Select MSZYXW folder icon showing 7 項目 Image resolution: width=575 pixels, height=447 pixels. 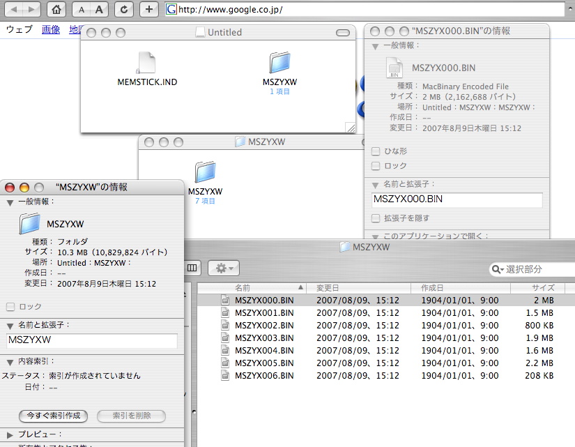point(205,172)
